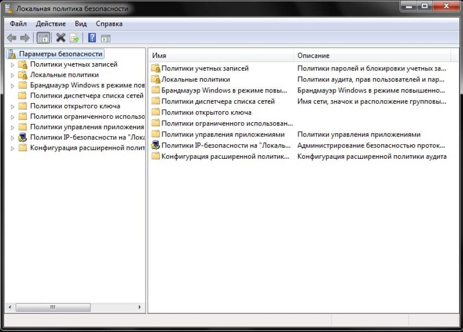Click description 'Брандмауэр Windows в режиме повышенно...'
The width and height of the screenshot is (463, 332).
click(x=371, y=90)
